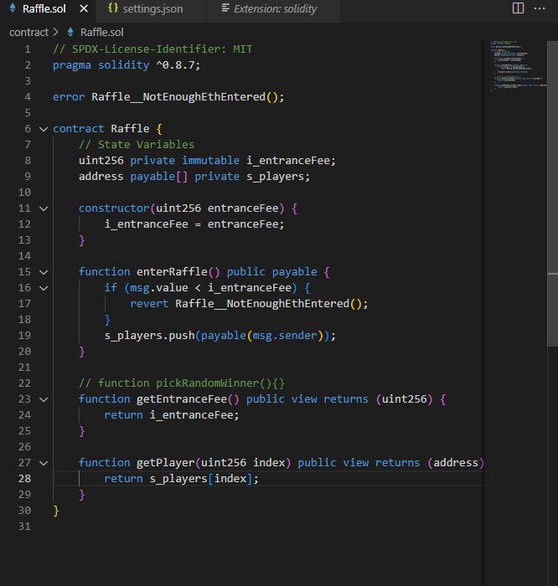Click 'i_entranceFee' on line 8
This screenshot has width=558, height=586.
point(288,161)
